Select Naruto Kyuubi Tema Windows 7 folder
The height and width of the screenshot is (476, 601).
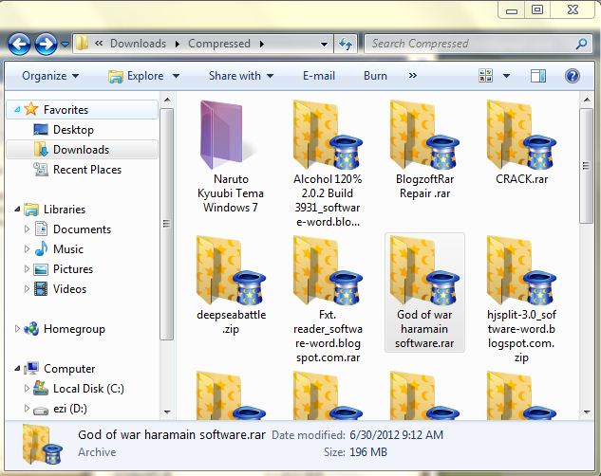(x=231, y=156)
